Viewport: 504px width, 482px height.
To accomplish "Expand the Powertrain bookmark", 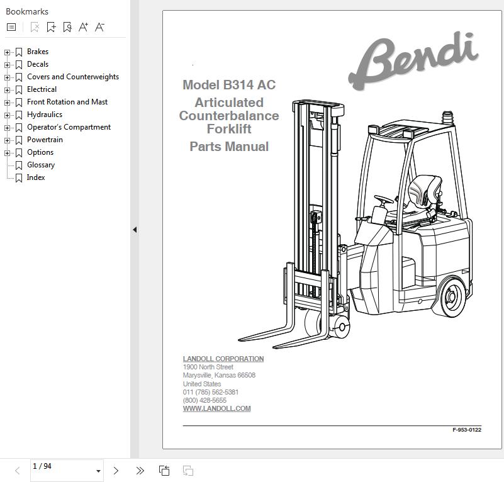I will (x=7, y=140).
